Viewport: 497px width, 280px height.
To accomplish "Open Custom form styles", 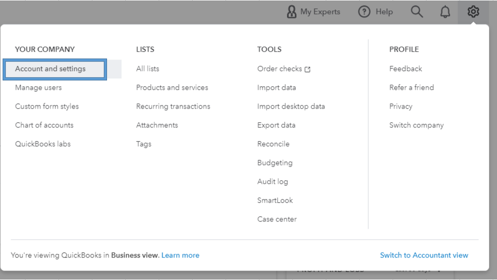I will [47, 107].
